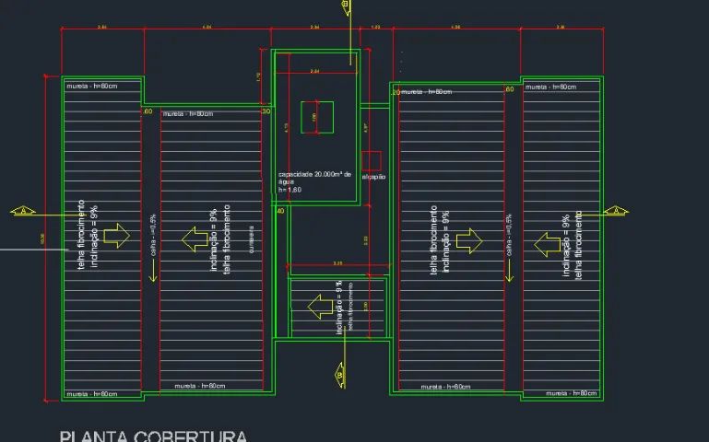Click the 'cumeeira' vertical label
Viewport: 709px width, 442px height.
(252, 239)
